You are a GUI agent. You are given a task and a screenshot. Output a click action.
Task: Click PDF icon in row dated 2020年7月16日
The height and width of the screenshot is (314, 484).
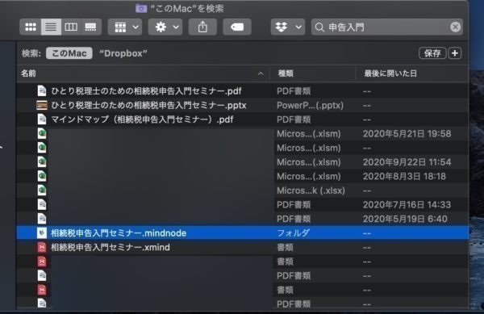point(42,205)
